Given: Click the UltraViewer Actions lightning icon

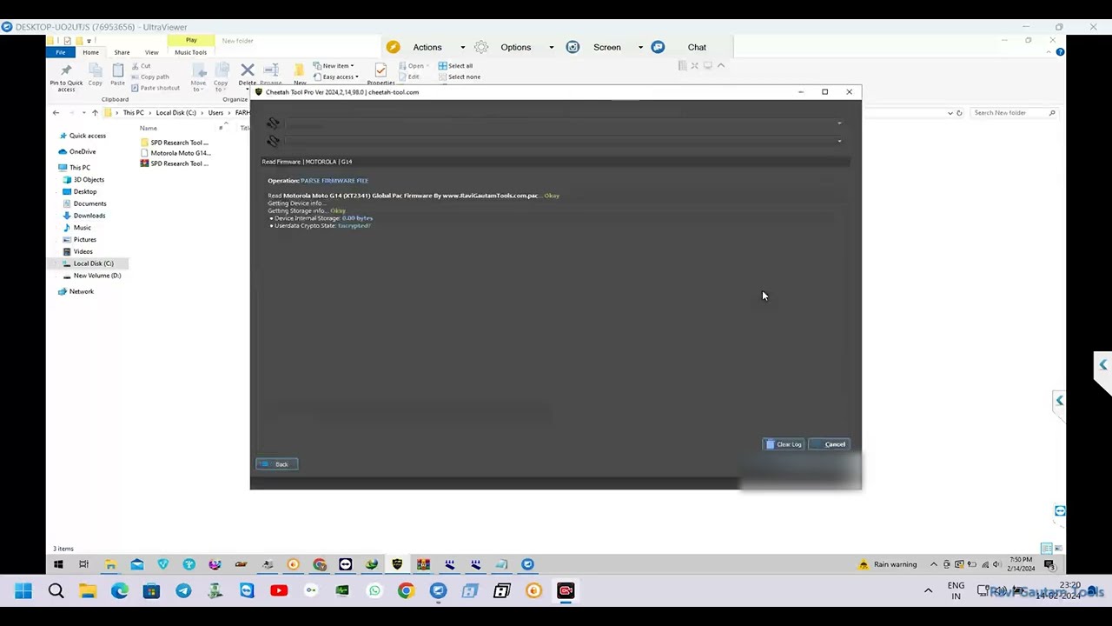Looking at the screenshot, I should pos(394,47).
